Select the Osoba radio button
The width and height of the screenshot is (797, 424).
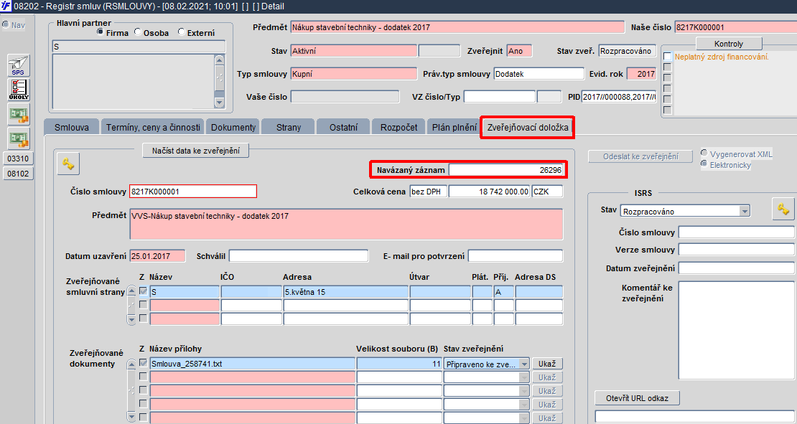pos(138,32)
